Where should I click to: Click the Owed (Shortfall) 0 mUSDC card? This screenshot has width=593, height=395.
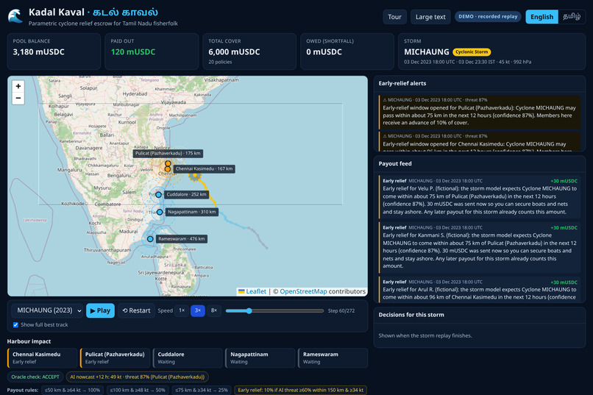[347, 51]
